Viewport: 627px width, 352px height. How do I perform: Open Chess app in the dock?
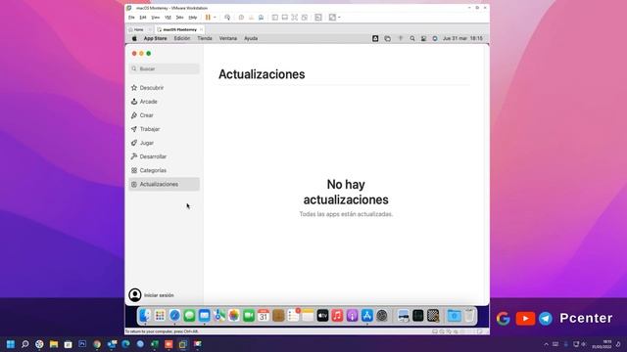click(433, 316)
